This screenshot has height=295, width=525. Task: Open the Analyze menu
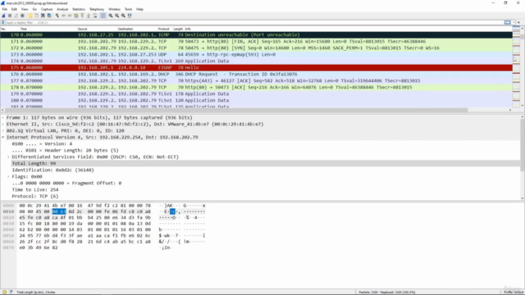pyautogui.click(x=62, y=9)
